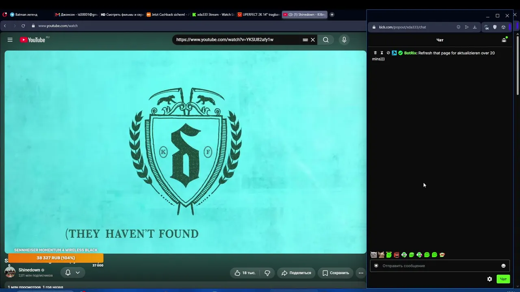This screenshot has width=520, height=292.
Task: Open the DE VPN extension icon
Action: [487, 27]
